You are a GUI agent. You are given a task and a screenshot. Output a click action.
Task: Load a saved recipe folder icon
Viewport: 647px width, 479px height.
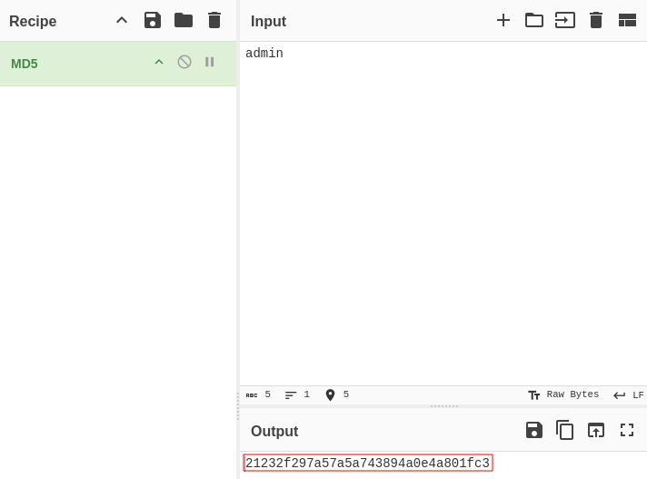pos(184,20)
